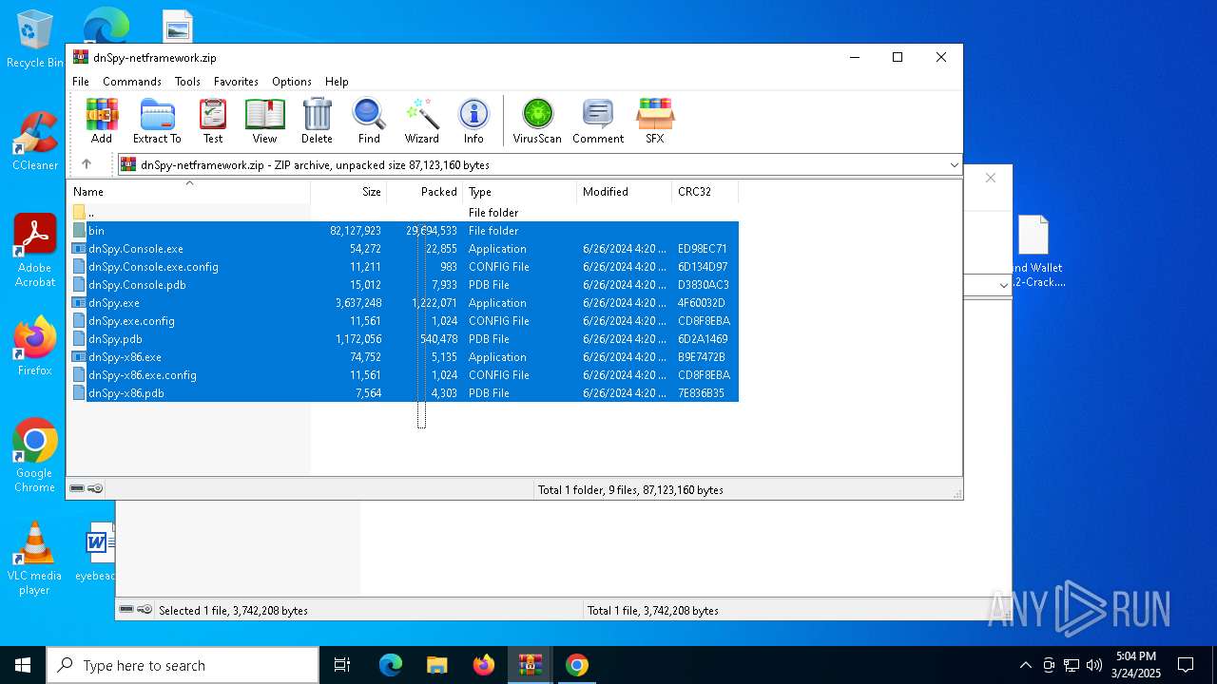Viewport: 1217px width, 684px height.
Task: Open VLC media player desktop shortcut
Action: (x=35, y=559)
